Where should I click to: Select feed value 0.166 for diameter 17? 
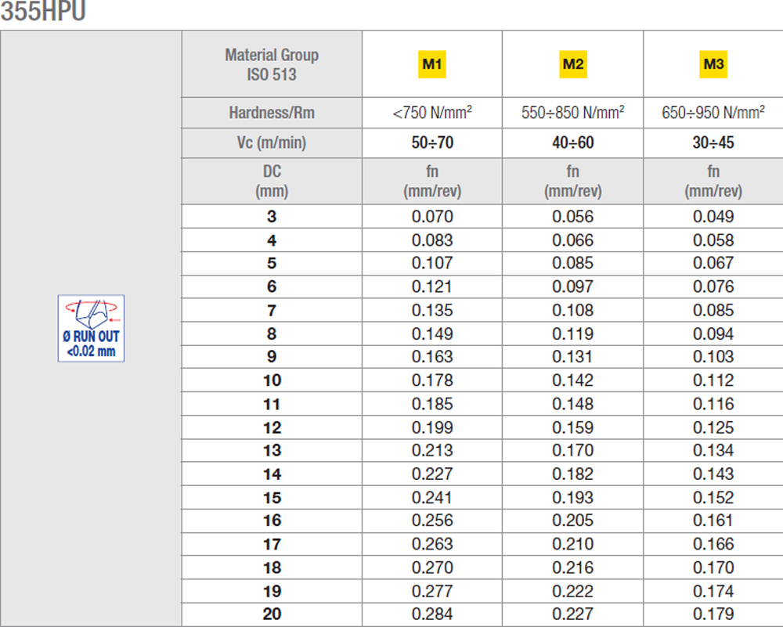coord(713,543)
